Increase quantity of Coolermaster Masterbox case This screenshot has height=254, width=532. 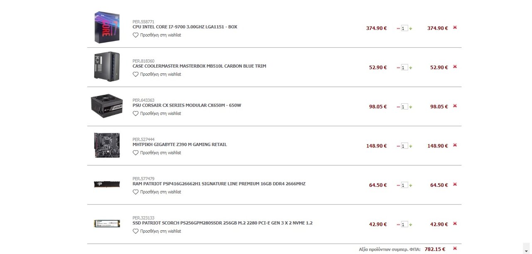411,68
